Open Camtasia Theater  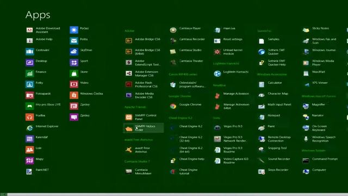pos(187,63)
